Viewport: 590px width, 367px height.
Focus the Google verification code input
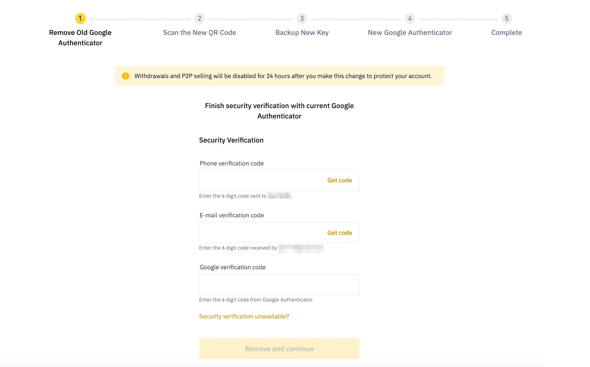(x=279, y=284)
